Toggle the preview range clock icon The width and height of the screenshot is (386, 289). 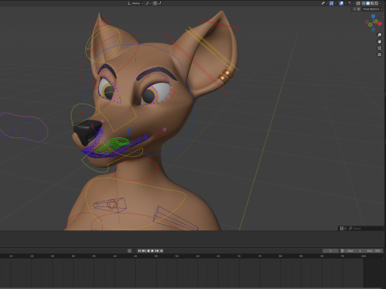pyautogui.click(x=343, y=250)
